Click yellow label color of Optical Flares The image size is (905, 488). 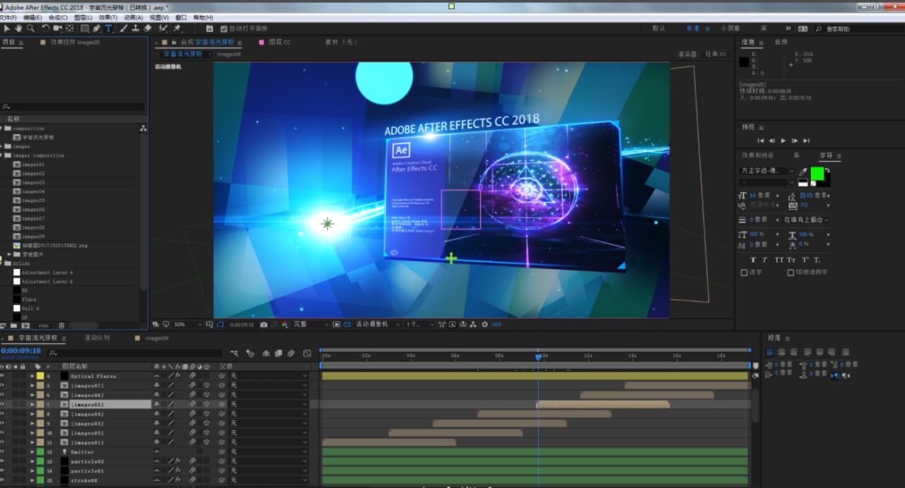[40, 376]
